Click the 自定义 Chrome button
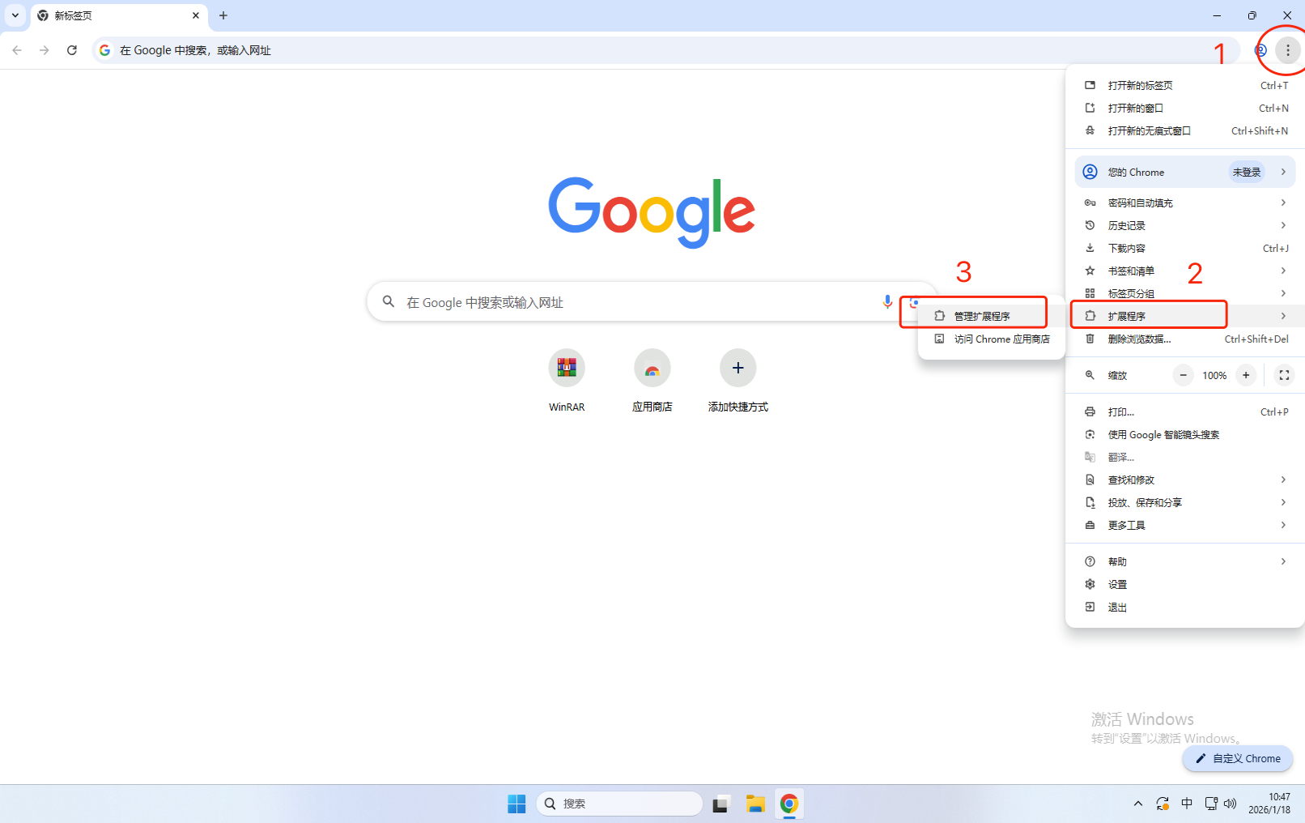 point(1238,758)
